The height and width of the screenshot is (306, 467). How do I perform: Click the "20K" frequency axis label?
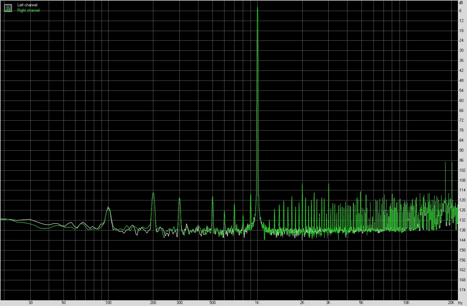pos(451,303)
